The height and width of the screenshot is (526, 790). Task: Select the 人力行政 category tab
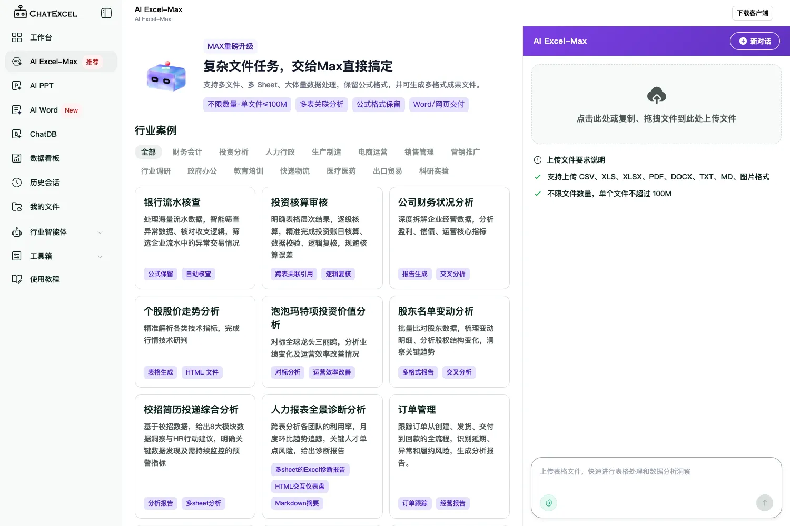tap(280, 152)
